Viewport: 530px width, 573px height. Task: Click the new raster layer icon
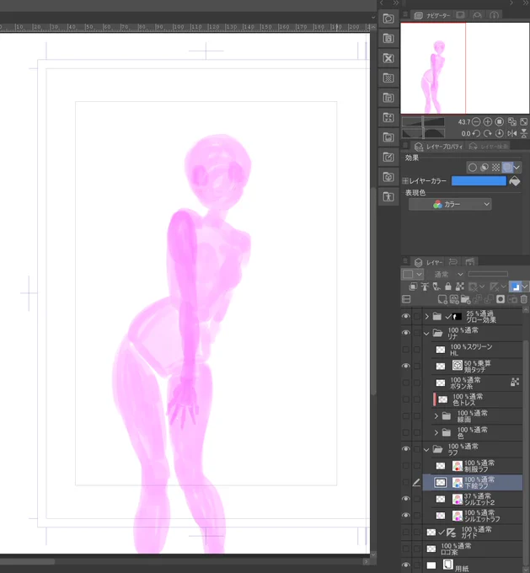(x=442, y=299)
